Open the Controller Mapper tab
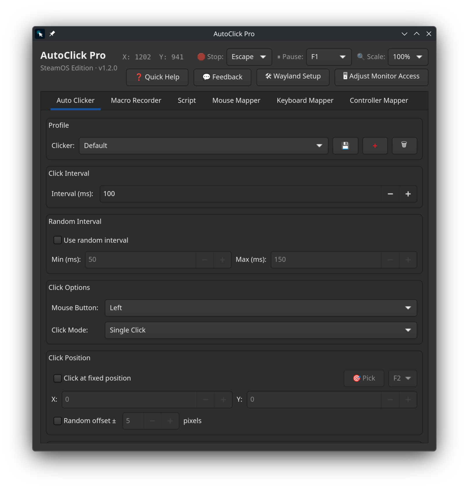 (x=379, y=101)
